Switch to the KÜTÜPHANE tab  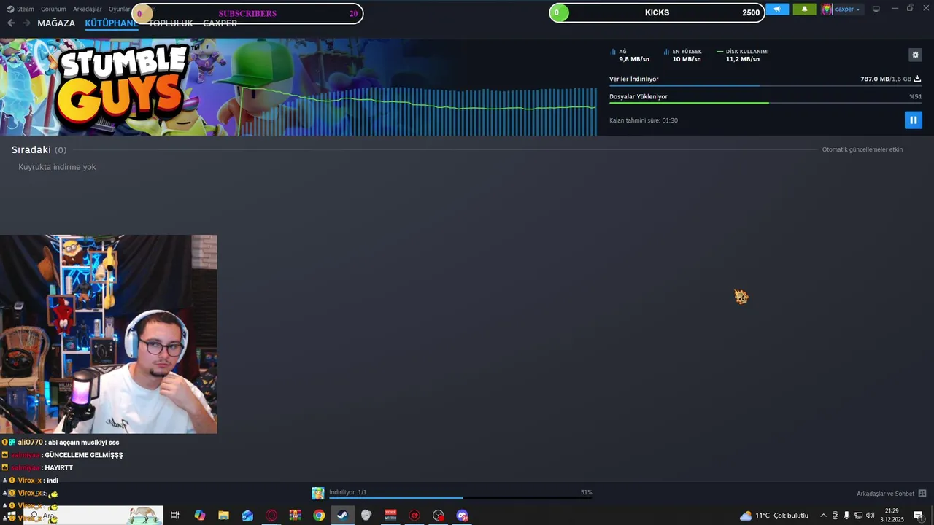(x=111, y=23)
